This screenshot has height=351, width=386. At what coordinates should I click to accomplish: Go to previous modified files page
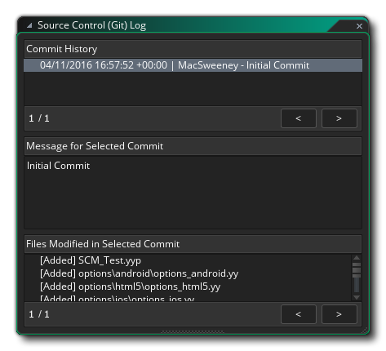coord(299,314)
